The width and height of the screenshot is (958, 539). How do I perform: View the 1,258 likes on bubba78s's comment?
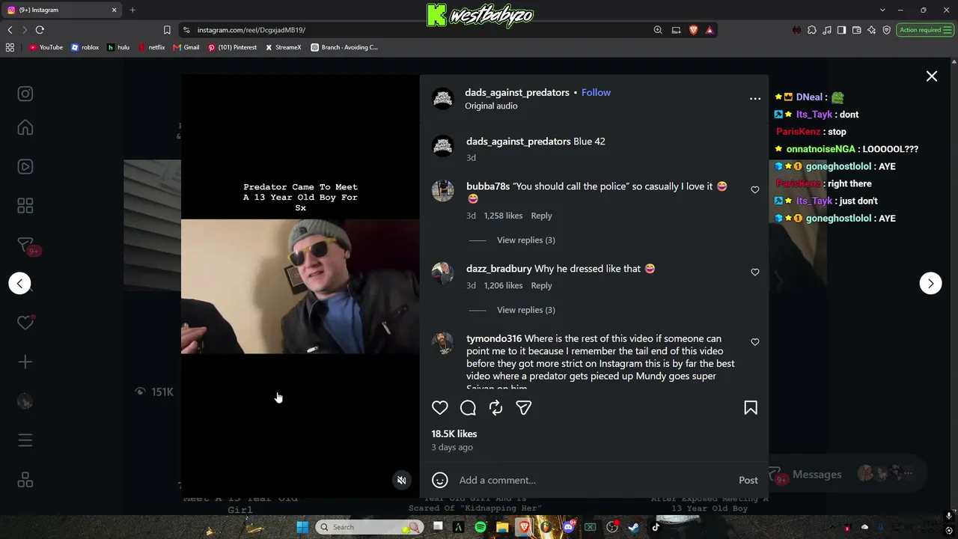coord(503,216)
